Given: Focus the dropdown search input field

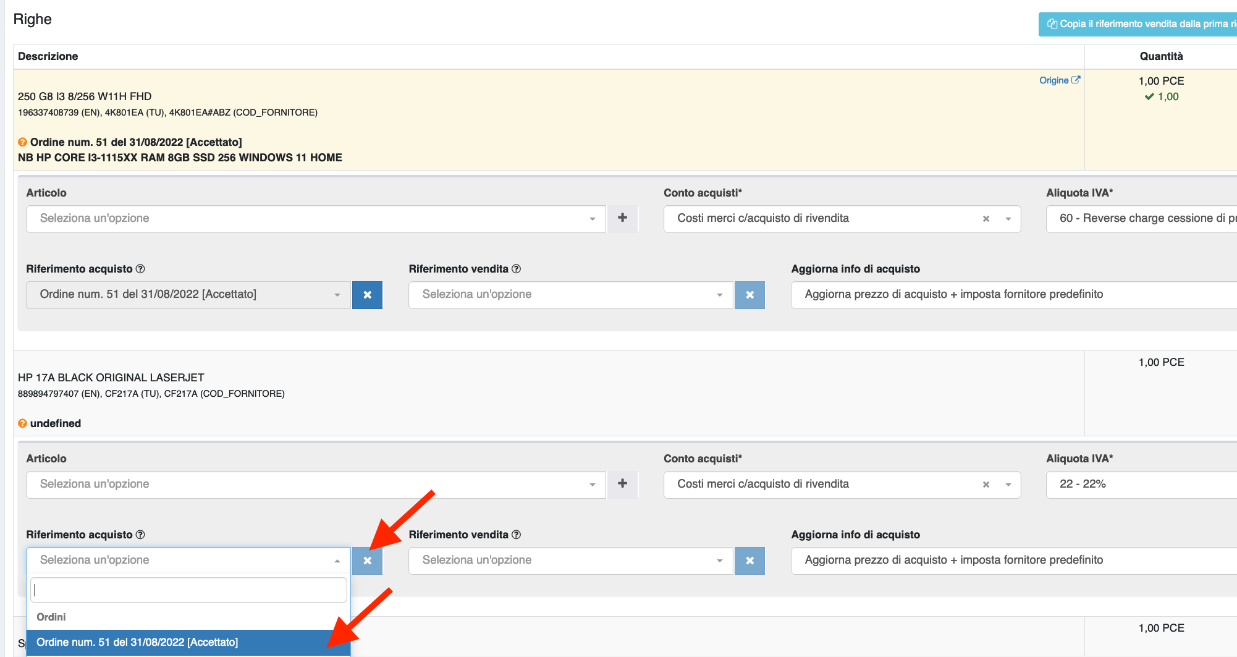Looking at the screenshot, I should [188, 590].
